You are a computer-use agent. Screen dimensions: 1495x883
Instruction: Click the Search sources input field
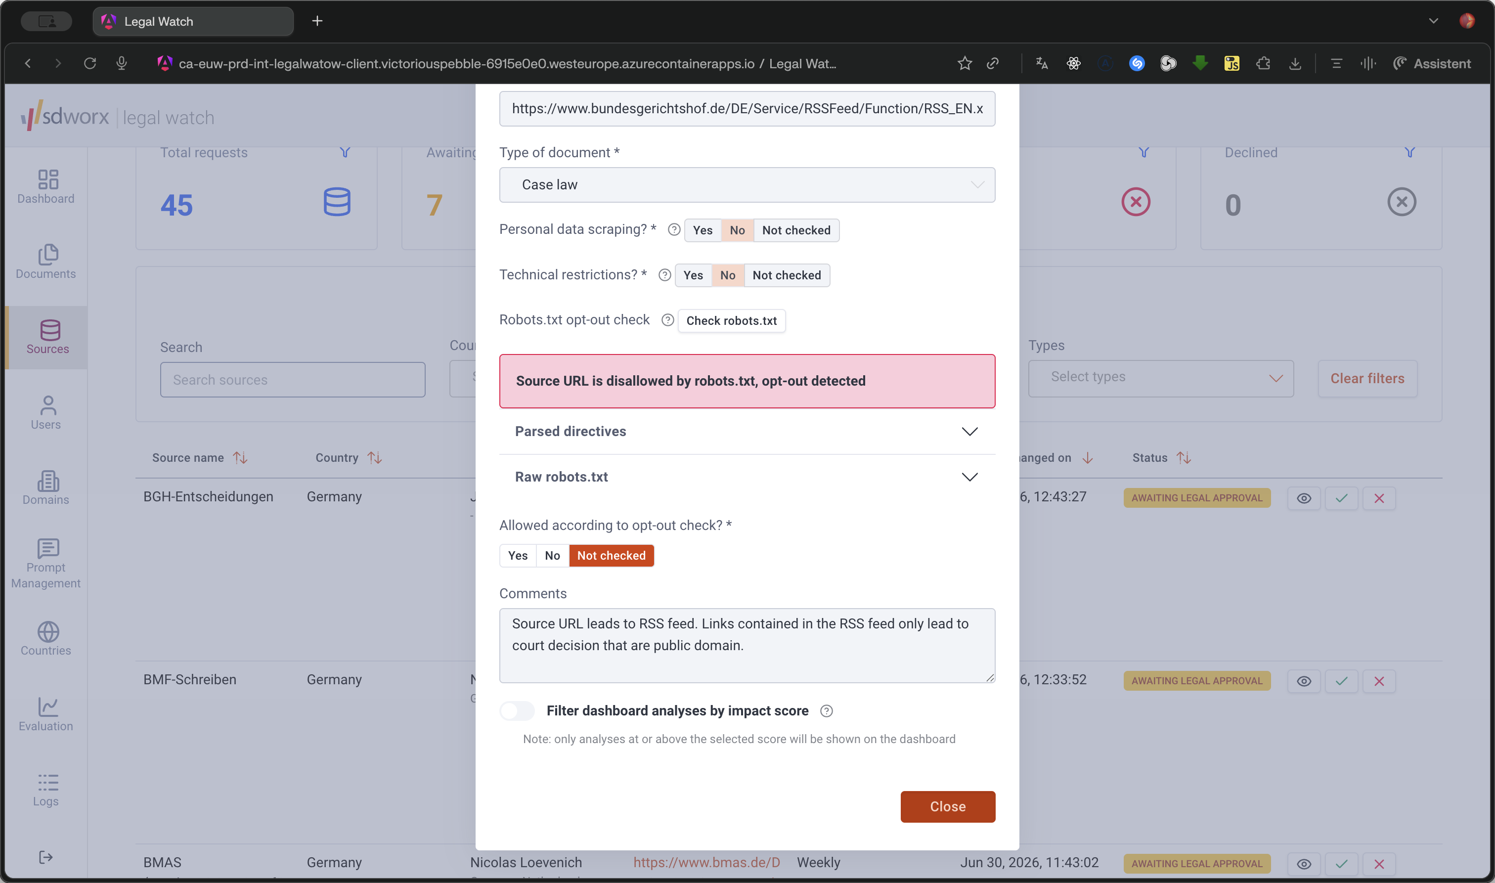pyautogui.click(x=292, y=380)
